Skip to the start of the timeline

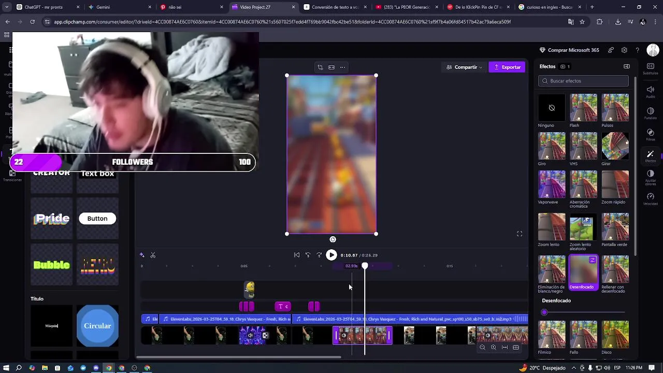[x=297, y=255]
